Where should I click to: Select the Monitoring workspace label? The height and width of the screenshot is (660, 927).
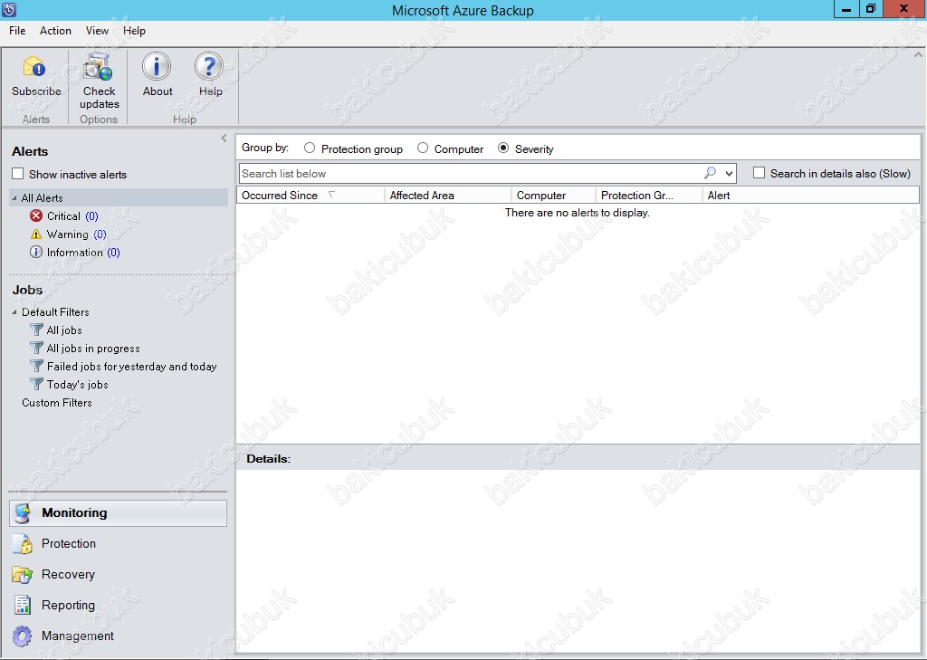pyautogui.click(x=74, y=512)
